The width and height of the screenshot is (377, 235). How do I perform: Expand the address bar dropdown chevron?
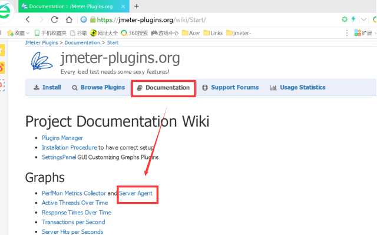364,19
